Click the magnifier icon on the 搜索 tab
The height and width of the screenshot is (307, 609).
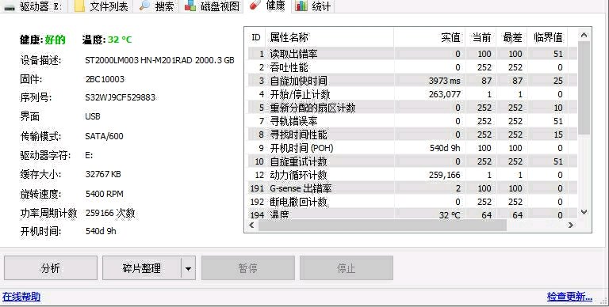(144, 6)
